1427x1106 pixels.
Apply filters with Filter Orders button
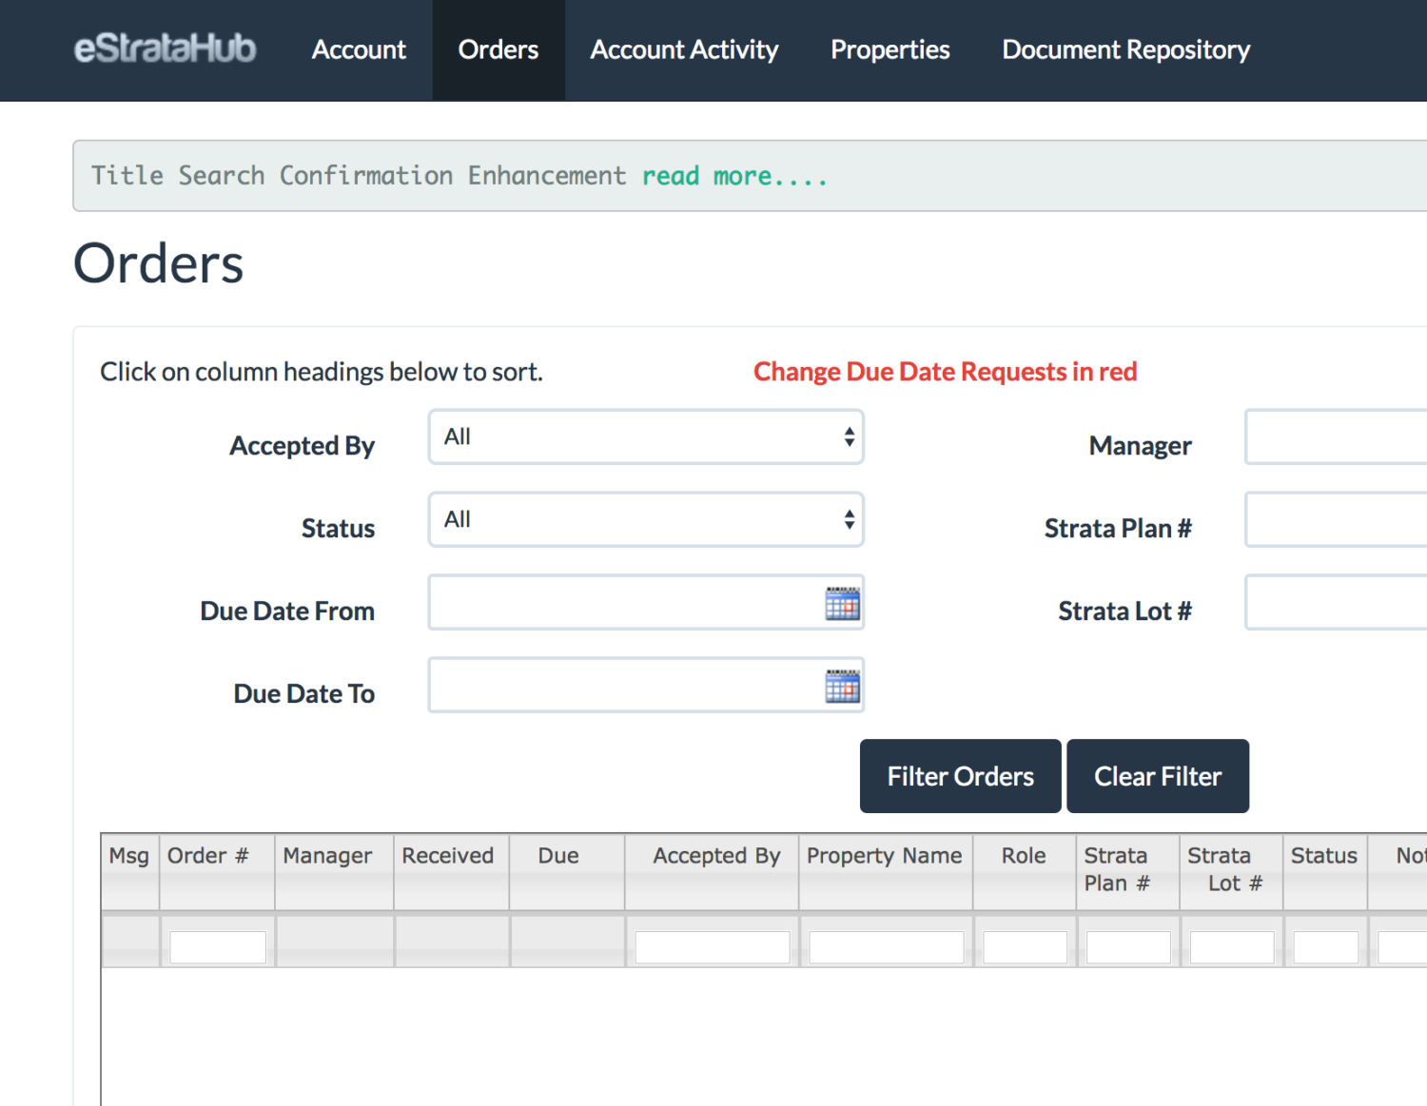(960, 776)
